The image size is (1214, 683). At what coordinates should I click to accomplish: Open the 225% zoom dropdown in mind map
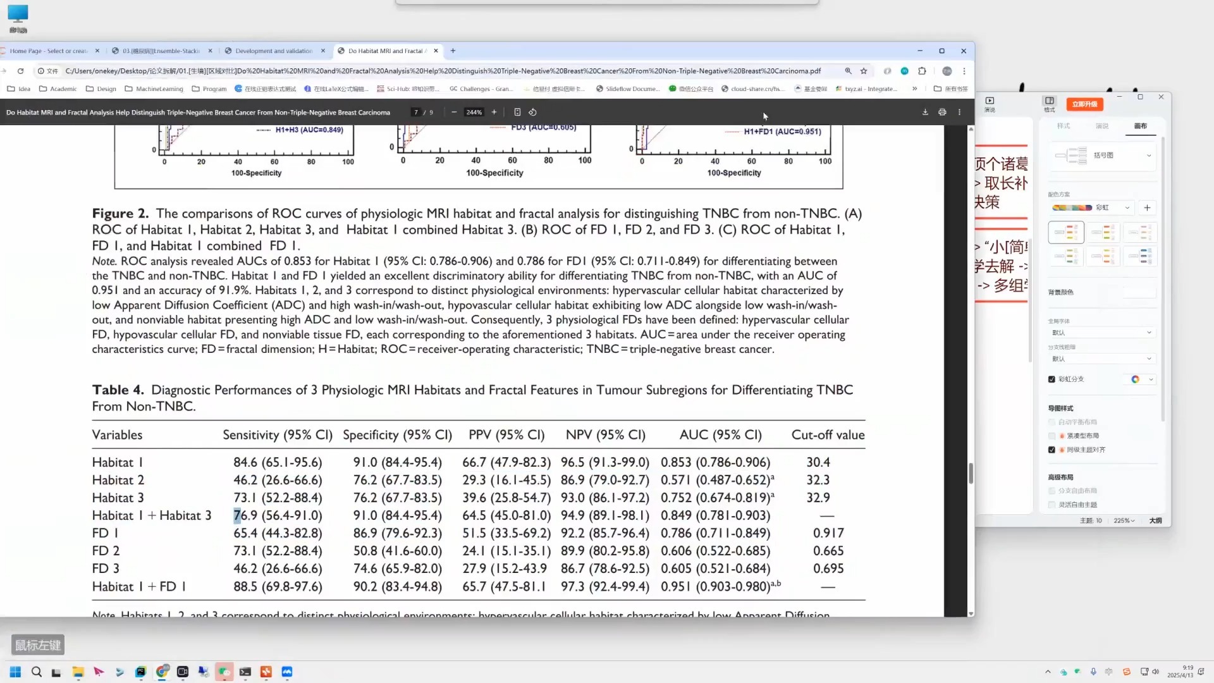pos(1124,520)
